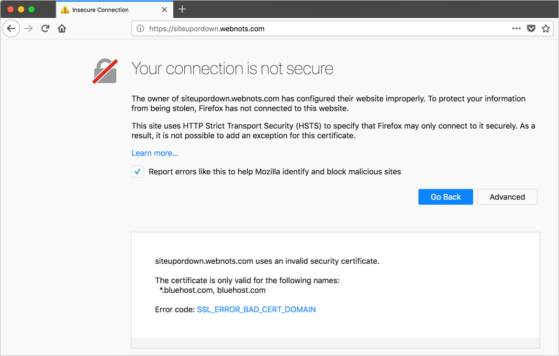Open the Home page icon

(x=62, y=28)
